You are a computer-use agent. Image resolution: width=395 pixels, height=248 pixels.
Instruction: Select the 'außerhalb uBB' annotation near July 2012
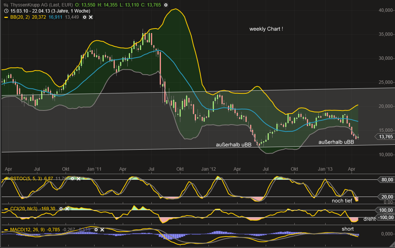point(234,145)
